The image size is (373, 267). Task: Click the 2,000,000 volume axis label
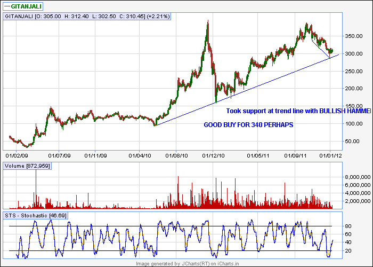pos(358,201)
